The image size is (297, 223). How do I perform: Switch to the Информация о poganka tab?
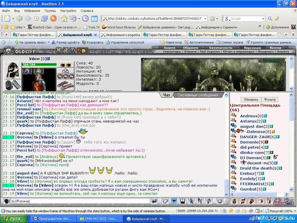pos(121,35)
